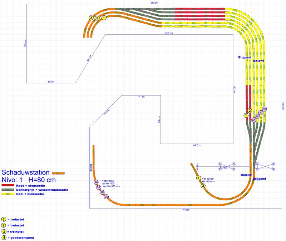Click marker 3B near the 'Naar spiraal' note

point(99,187)
